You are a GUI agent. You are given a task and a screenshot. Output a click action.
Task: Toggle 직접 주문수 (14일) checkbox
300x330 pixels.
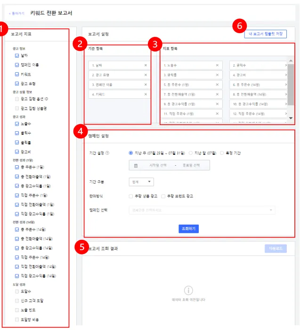pyautogui.click(x=17, y=257)
